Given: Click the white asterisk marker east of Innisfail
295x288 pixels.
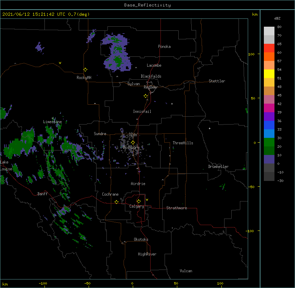Looking at the screenshot, I should 172,104.
